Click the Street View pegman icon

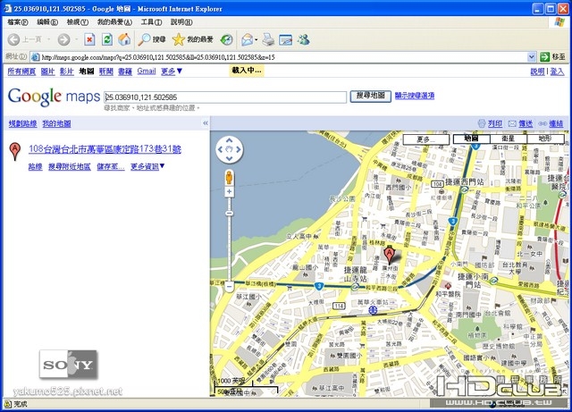coord(229,177)
